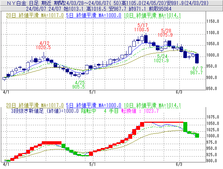Click the '4 手目' count text
This screenshot has width=223, height=169.
(111, 111)
